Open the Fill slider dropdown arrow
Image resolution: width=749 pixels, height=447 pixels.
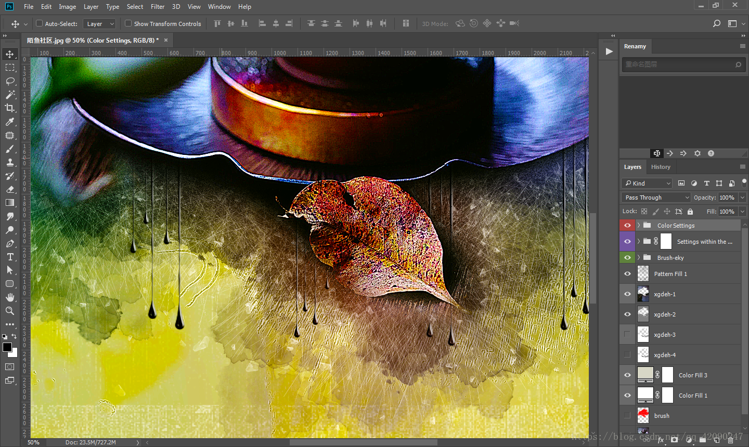coord(742,212)
